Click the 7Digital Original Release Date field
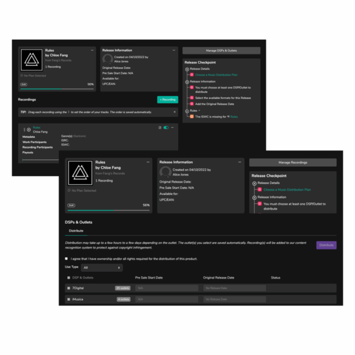The height and width of the screenshot is (355, 355). click(x=235, y=288)
